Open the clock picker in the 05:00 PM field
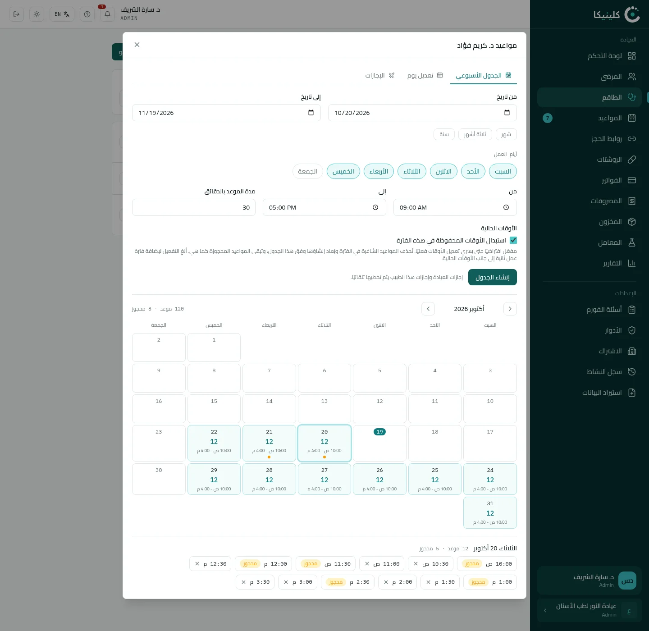 (x=375, y=207)
